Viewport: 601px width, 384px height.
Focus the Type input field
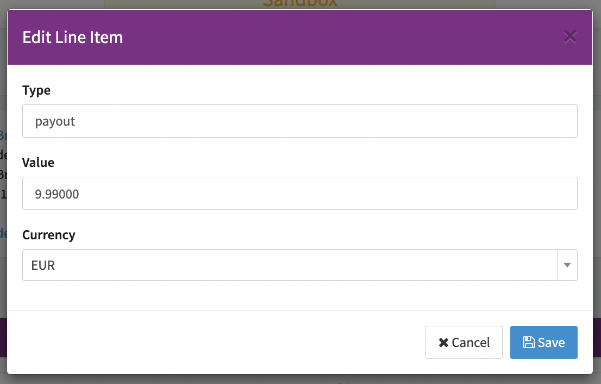coord(299,121)
